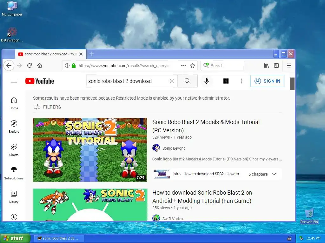The image size is (325, 243).
Task: Open the Firefox hamburger menu
Action: (x=289, y=65)
